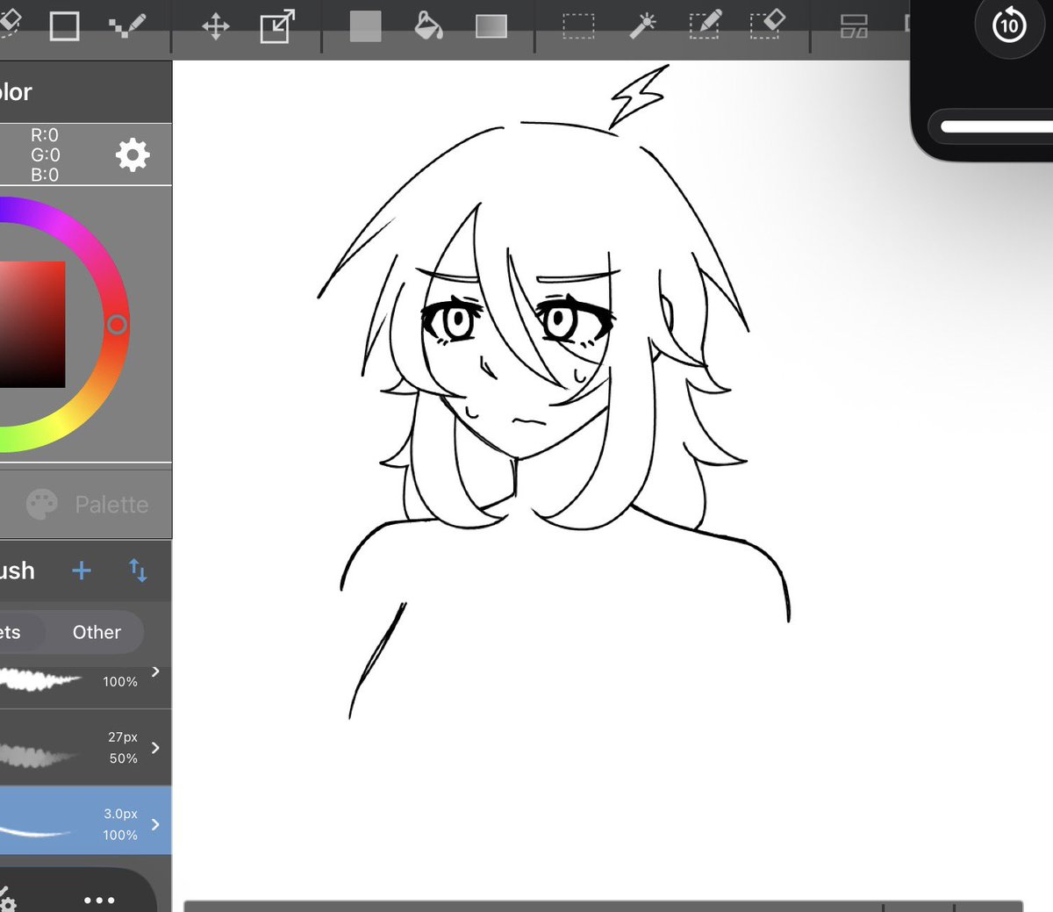Tap the 10-second rewind button
Image resolution: width=1053 pixels, height=912 pixels.
[x=1009, y=25]
